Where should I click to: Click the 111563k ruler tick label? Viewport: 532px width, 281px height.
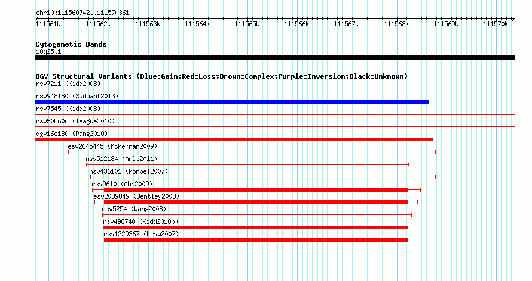coord(148,24)
